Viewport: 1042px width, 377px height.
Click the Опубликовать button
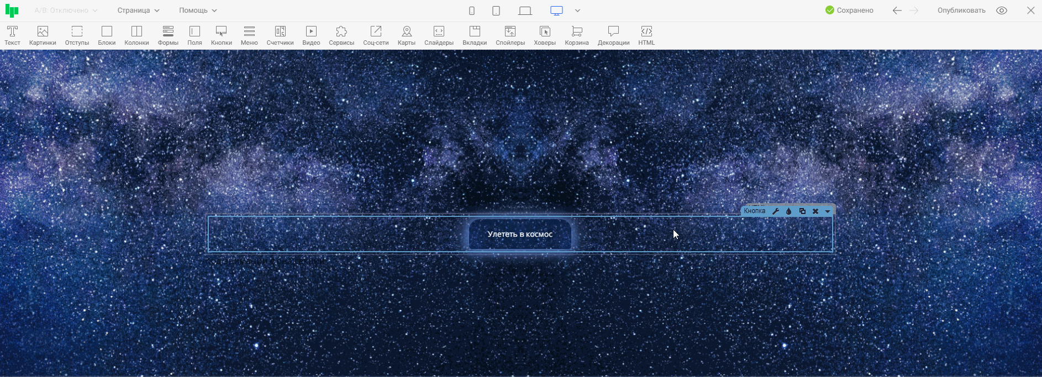point(961,10)
